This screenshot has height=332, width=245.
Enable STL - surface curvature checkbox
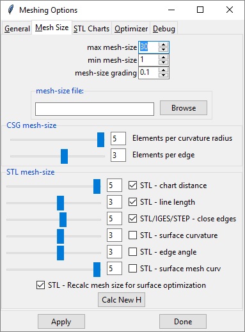[x=132, y=235]
